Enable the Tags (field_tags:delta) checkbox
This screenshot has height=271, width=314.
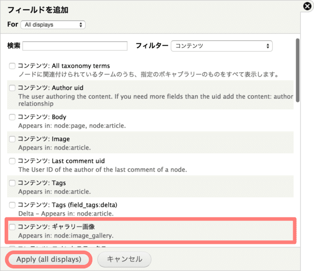point(12,205)
